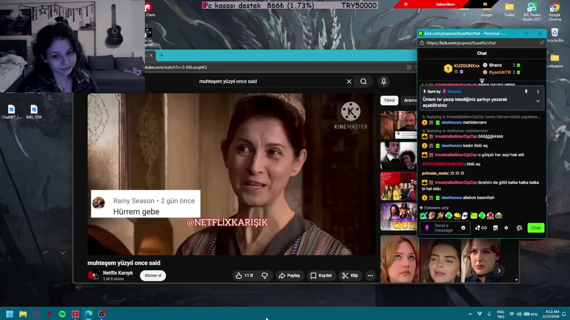Open OBS Studio from the taskbar
This screenshot has height=320, width=570.
point(102,314)
